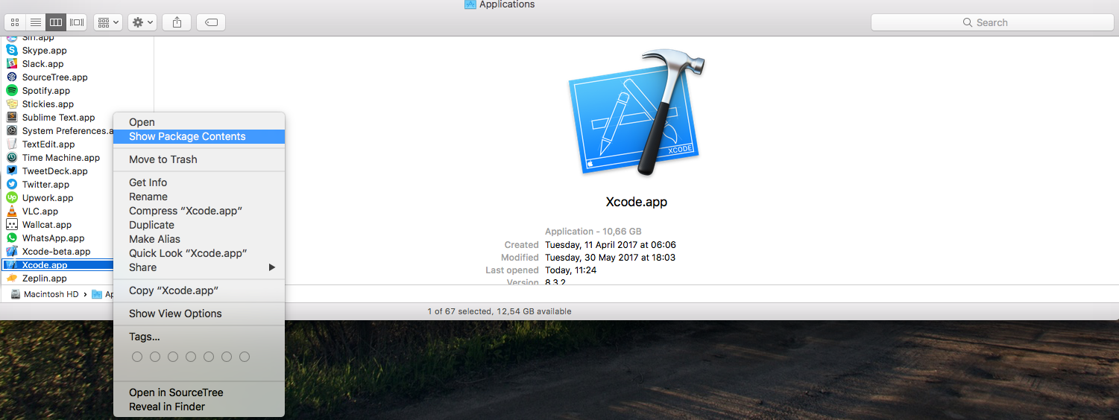Click the first tag color circle
This screenshot has width=1119, height=420.
[137, 357]
